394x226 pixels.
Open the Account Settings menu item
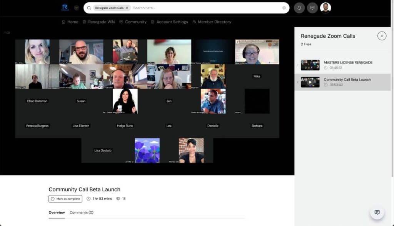(170, 22)
